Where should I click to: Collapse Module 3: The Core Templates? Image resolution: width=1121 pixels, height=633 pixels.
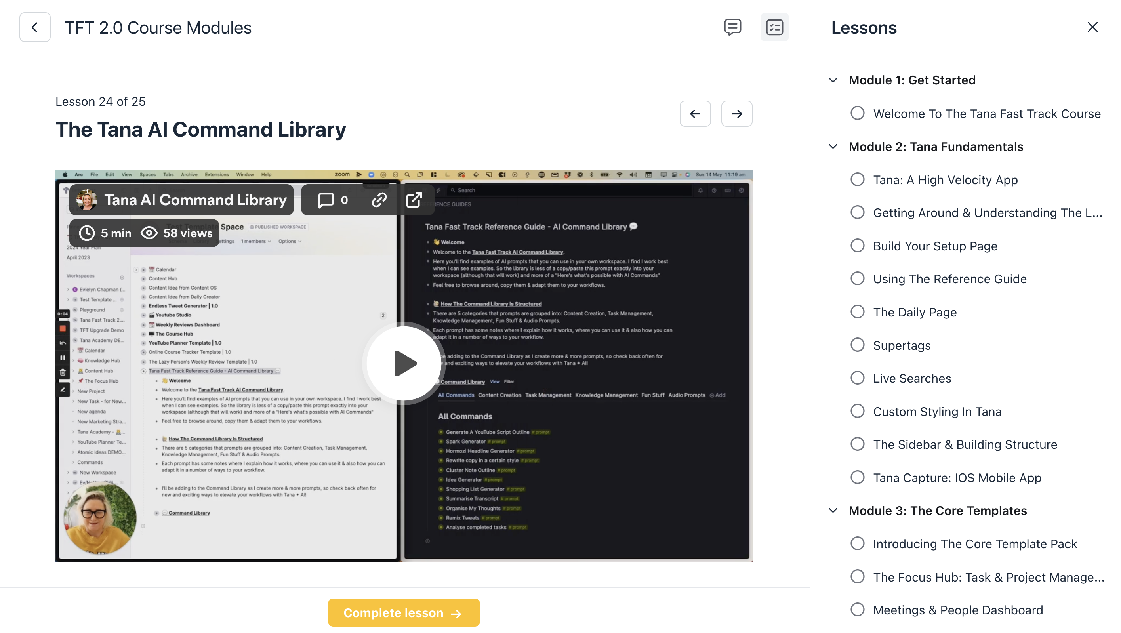pos(833,510)
